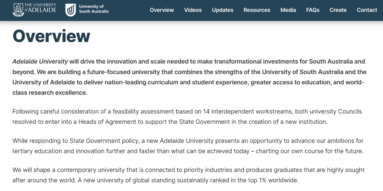The image size is (383, 191).
Task: Open the Contact link in the navbar
Action: (367, 10)
